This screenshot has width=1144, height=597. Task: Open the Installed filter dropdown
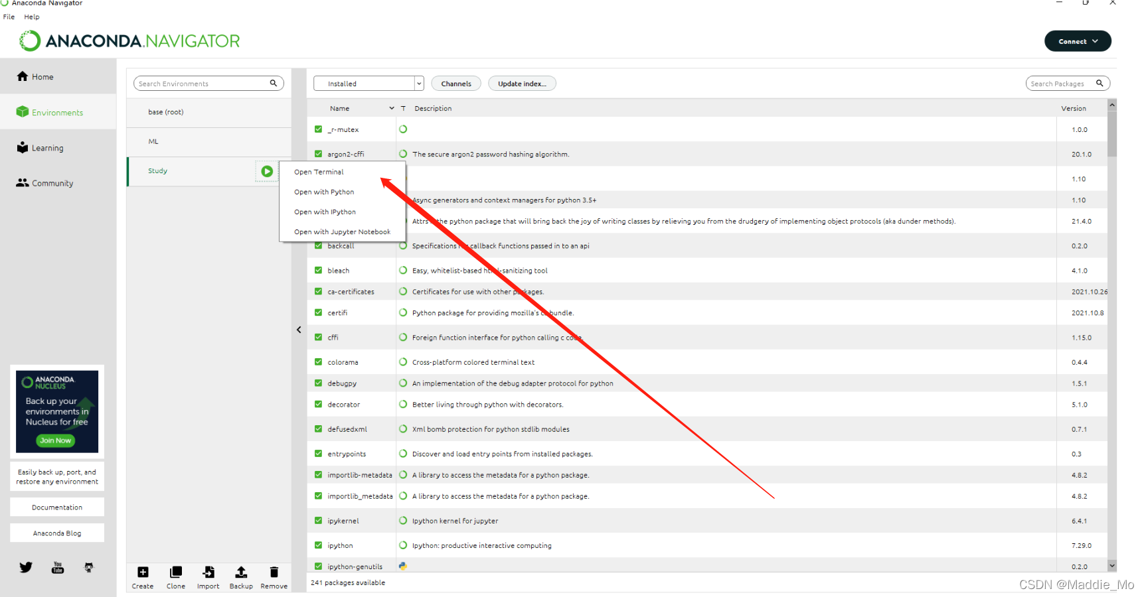pyautogui.click(x=368, y=84)
